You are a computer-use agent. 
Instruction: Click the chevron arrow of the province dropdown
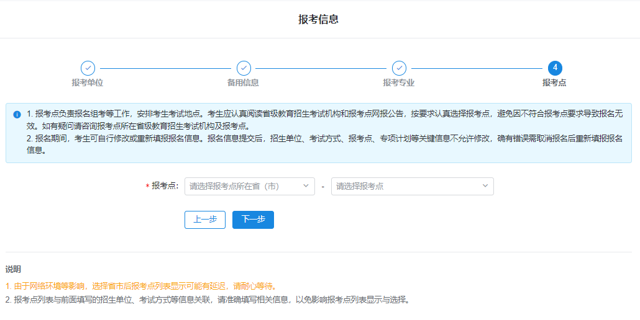(x=306, y=185)
